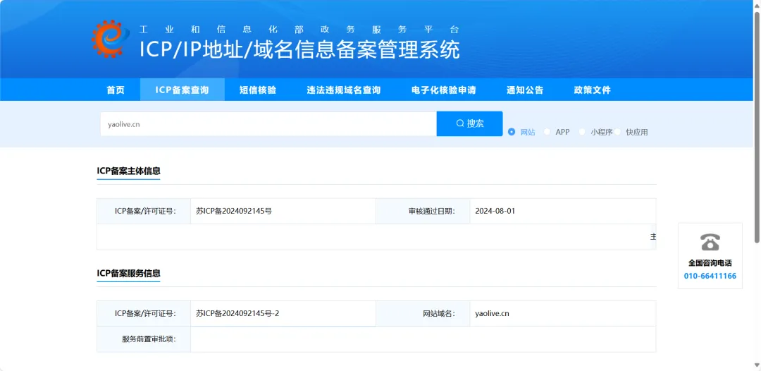Click the magnifier icon in search button

(460, 124)
